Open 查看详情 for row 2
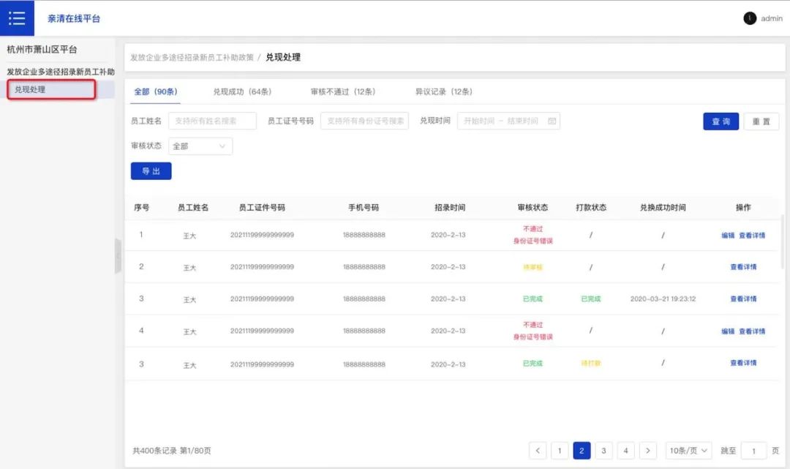 pyautogui.click(x=743, y=267)
